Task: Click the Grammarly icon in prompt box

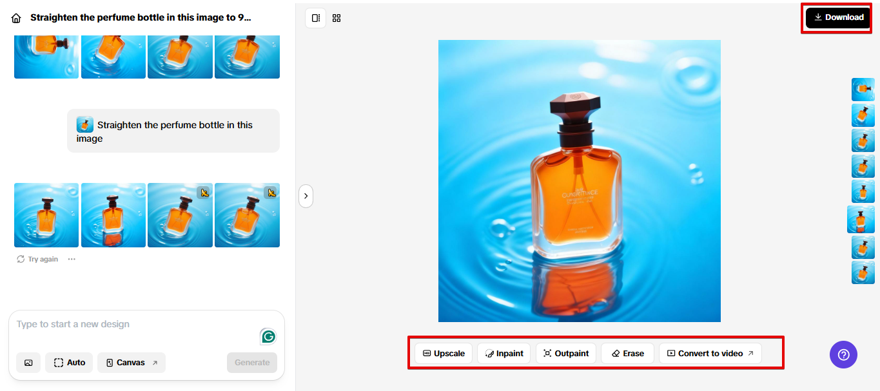Action: coord(268,336)
